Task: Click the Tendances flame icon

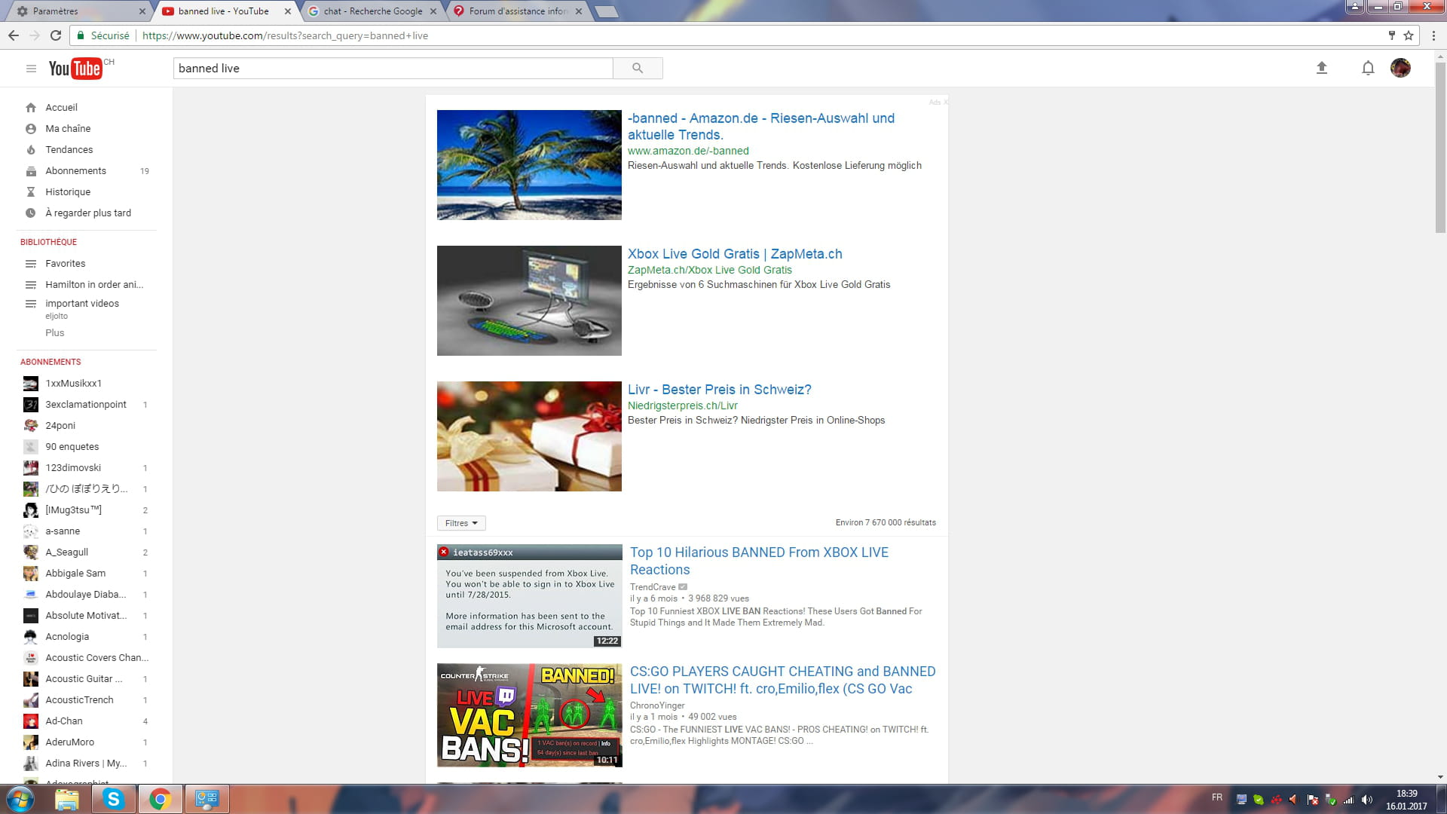Action: pyautogui.click(x=31, y=150)
